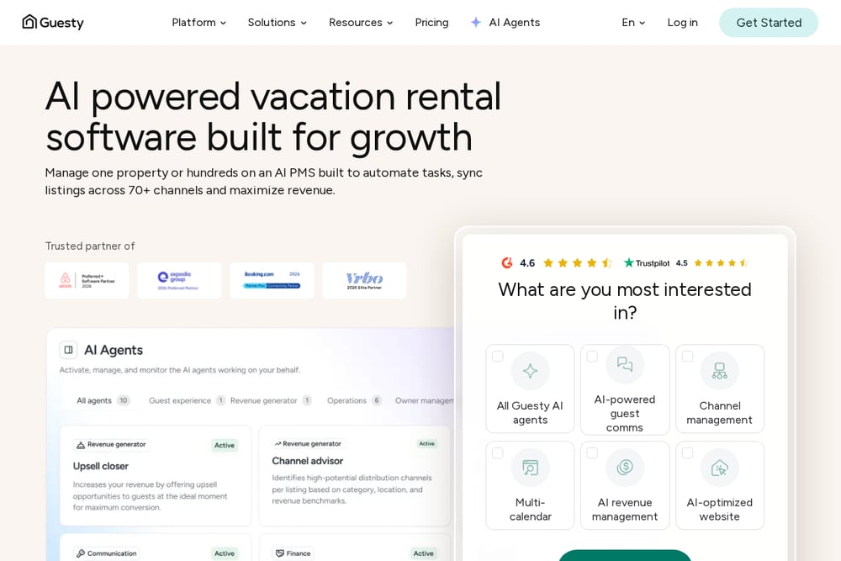The width and height of the screenshot is (841, 561).
Task: Click the AI Agents sparkle icon
Action: click(x=476, y=23)
